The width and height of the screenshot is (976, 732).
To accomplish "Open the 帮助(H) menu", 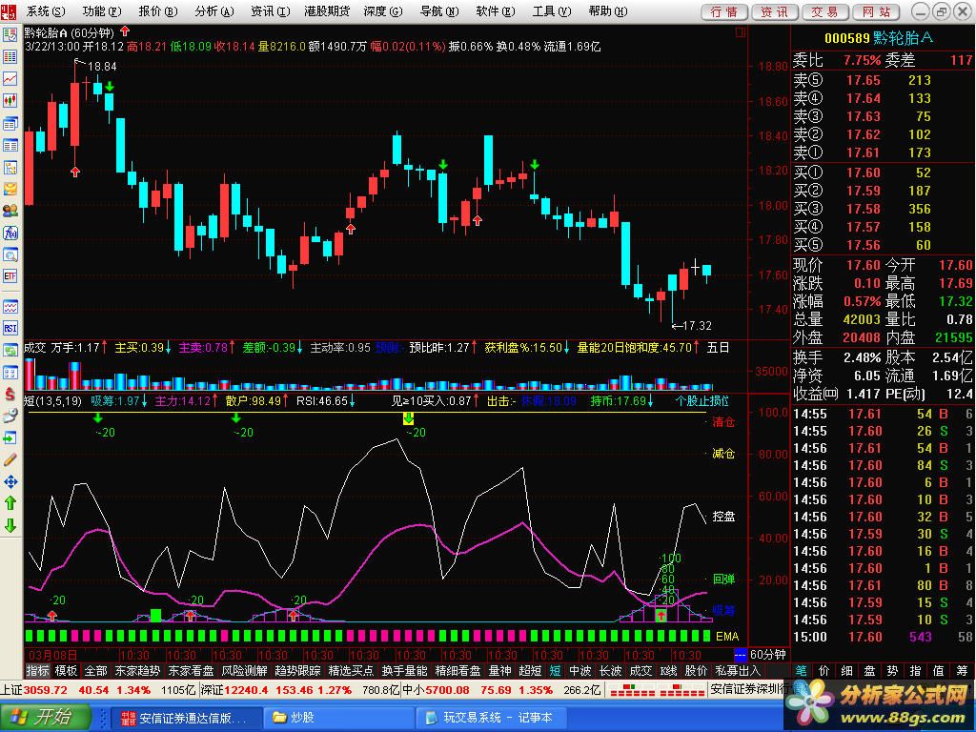I will pyautogui.click(x=607, y=11).
